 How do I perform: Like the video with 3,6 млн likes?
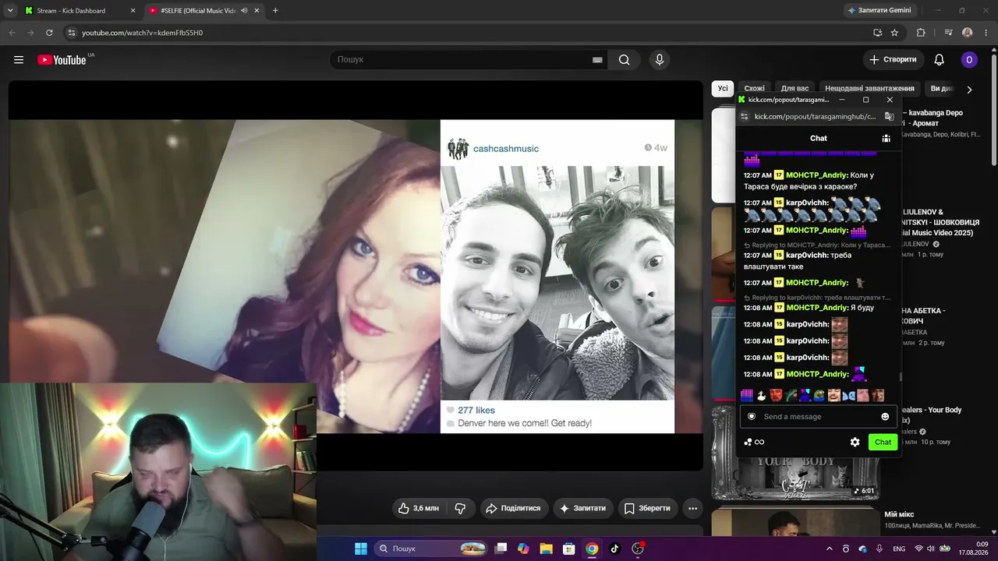418,508
